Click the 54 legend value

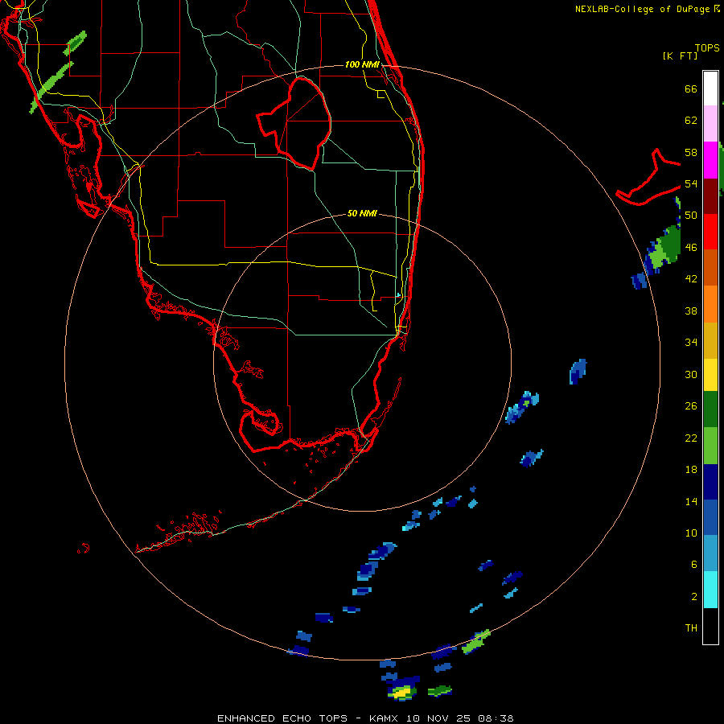point(691,183)
